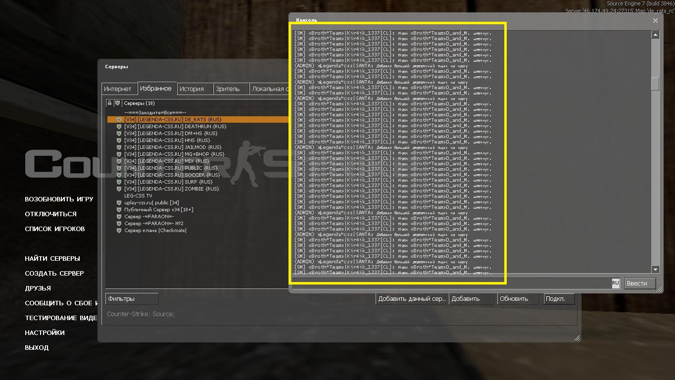Sort by the Серверы (18) column header
The width and height of the screenshot is (675, 380).
(205, 103)
